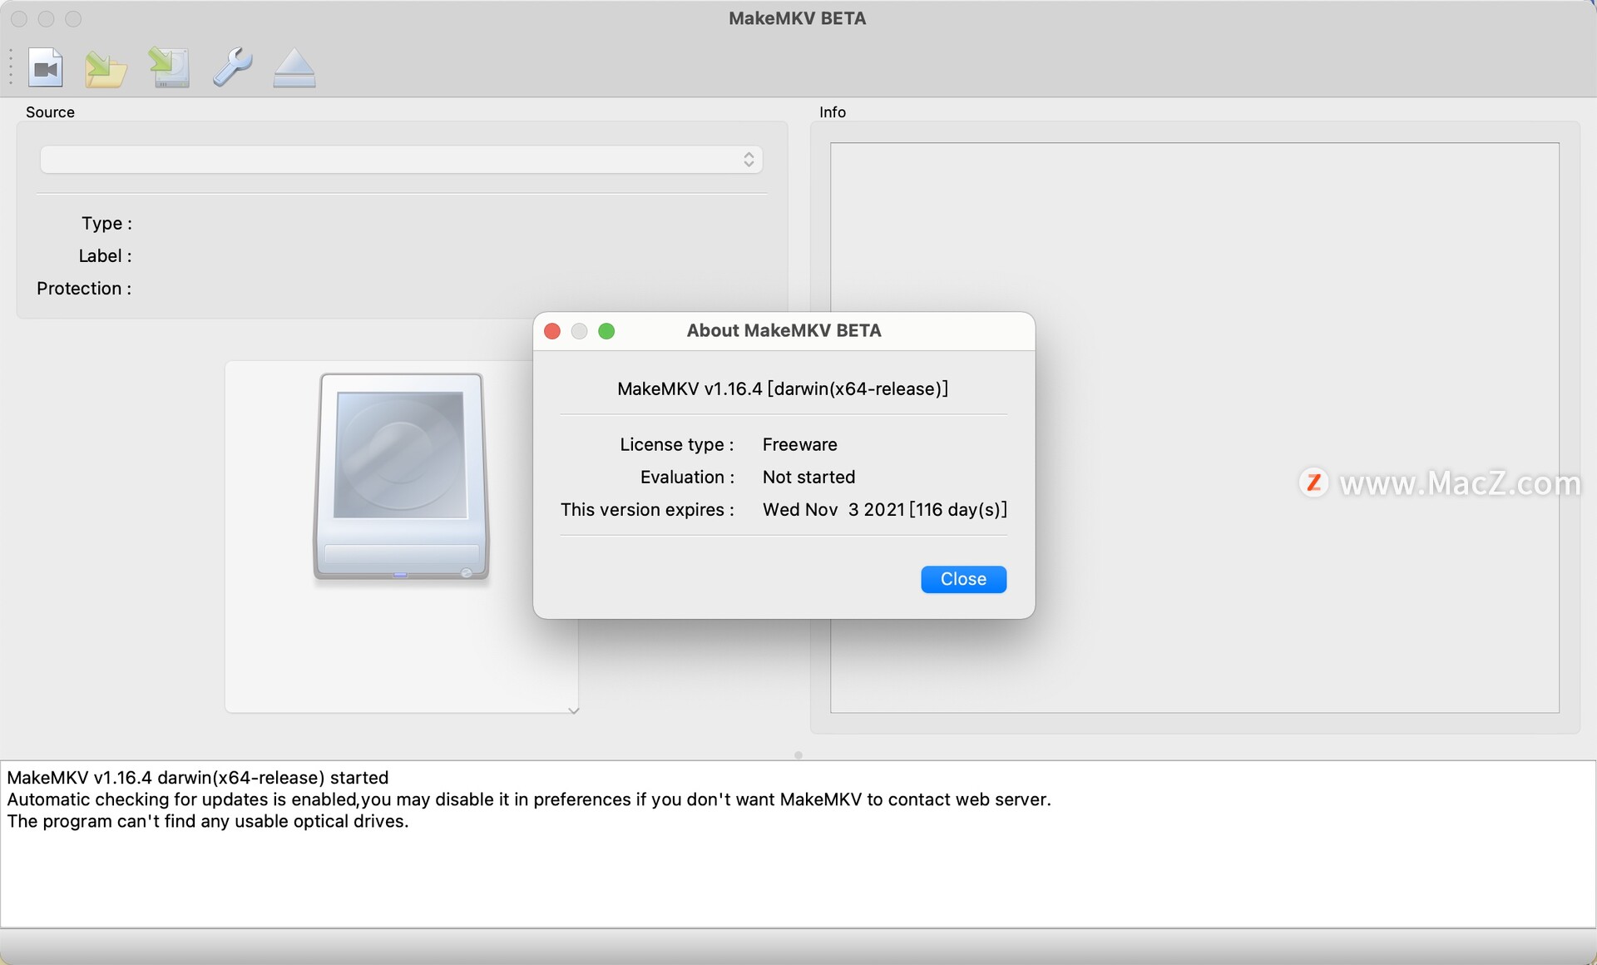The height and width of the screenshot is (965, 1597).
Task: Click the 'Freeware' license value
Action: [799, 444]
